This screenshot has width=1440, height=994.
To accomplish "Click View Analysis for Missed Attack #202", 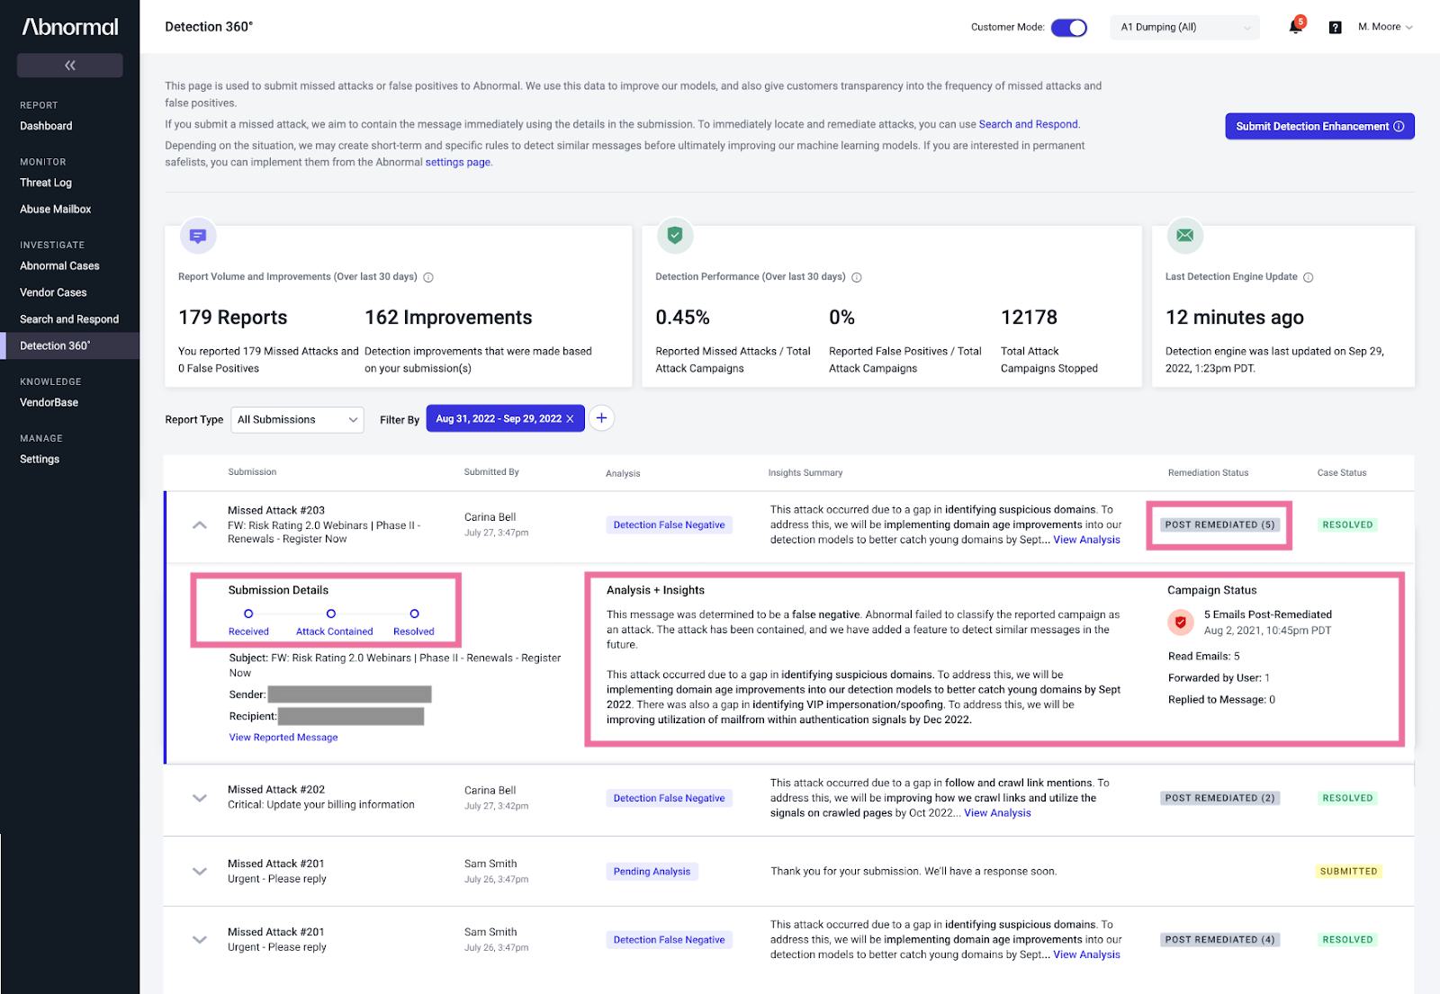I will pyautogui.click(x=997, y=813).
